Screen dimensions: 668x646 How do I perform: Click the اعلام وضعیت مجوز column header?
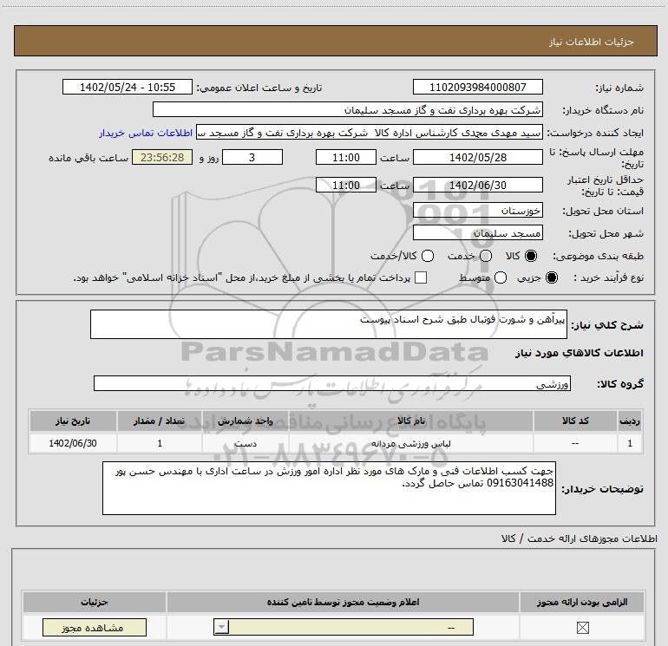point(343,602)
